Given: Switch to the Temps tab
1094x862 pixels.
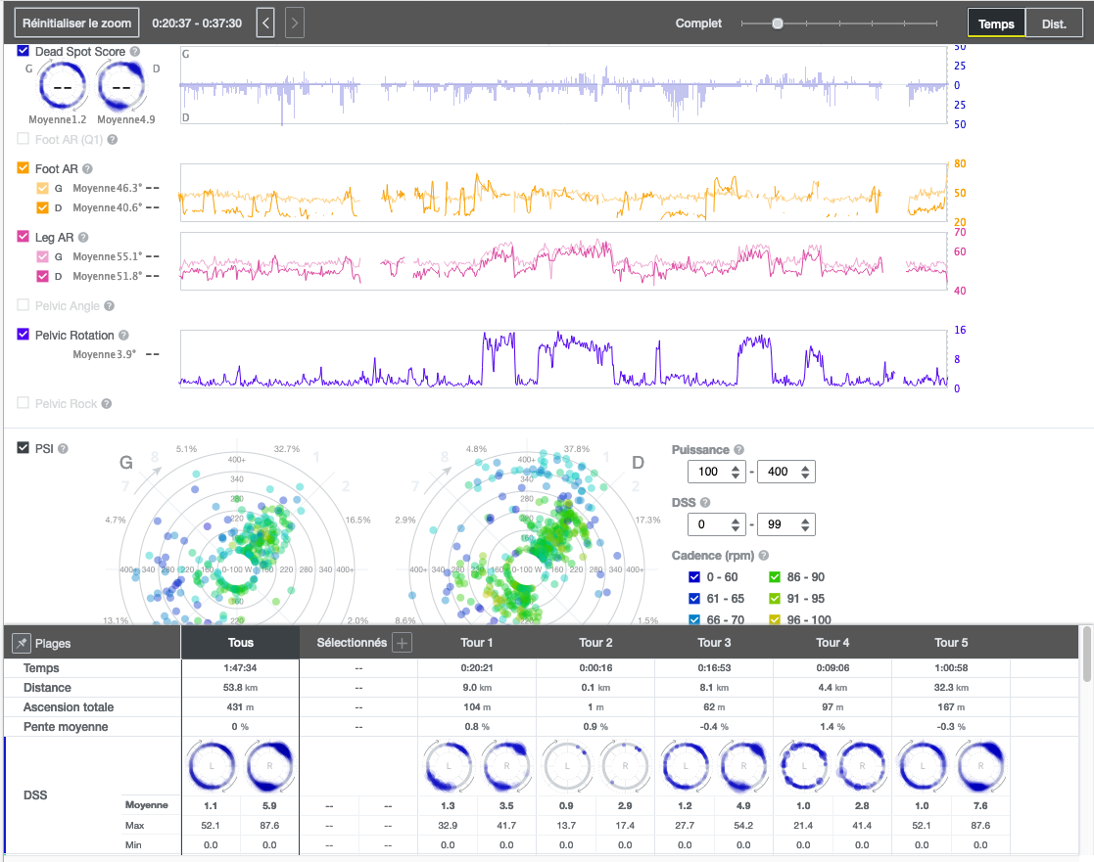Looking at the screenshot, I should pos(996,23).
